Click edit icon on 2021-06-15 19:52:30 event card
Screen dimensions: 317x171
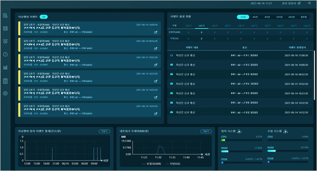[156, 65]
